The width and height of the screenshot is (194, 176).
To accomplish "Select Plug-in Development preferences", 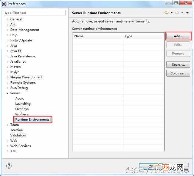I will 26,77.
